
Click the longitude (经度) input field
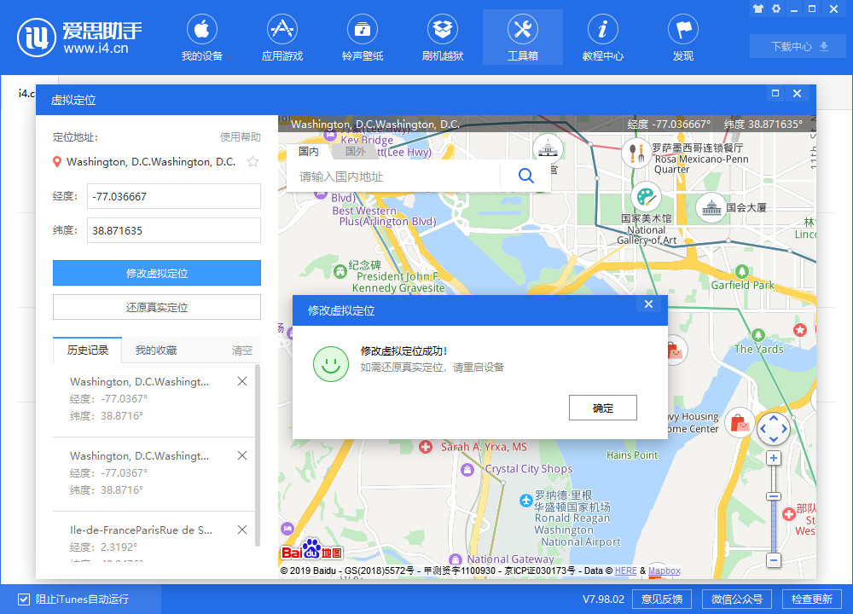(x=173, y=196)
